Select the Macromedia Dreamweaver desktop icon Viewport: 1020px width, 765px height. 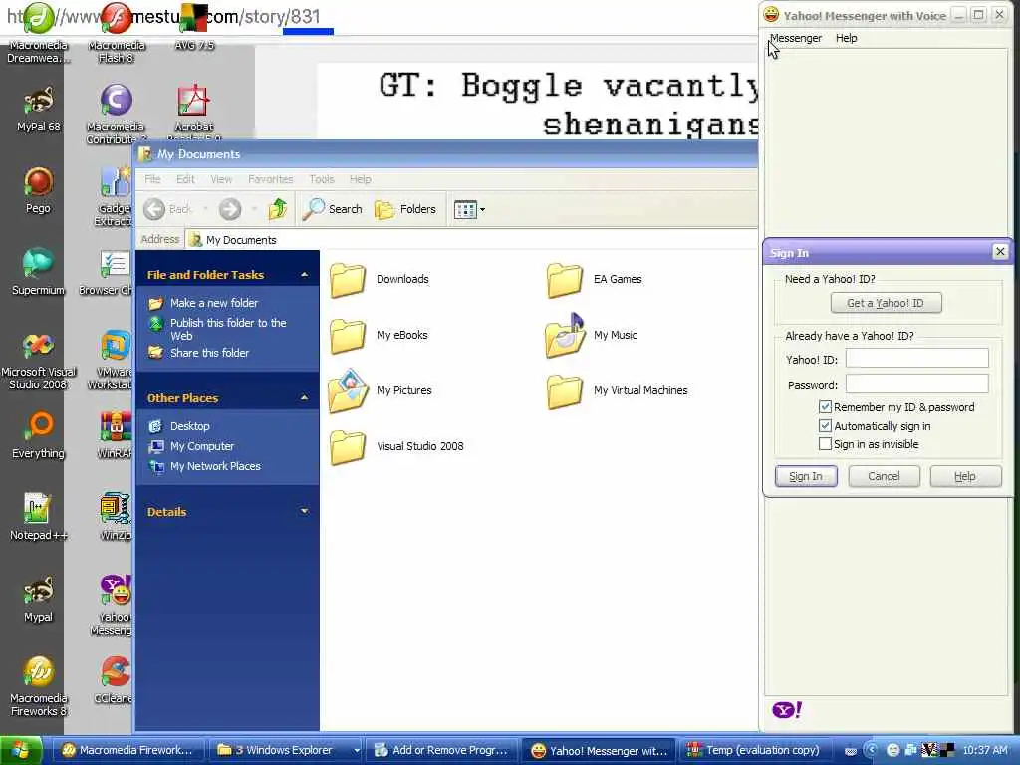pos(39,33)
